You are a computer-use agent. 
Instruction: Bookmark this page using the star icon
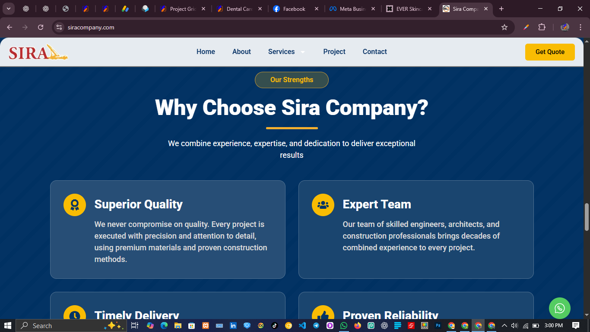[504, 27]
